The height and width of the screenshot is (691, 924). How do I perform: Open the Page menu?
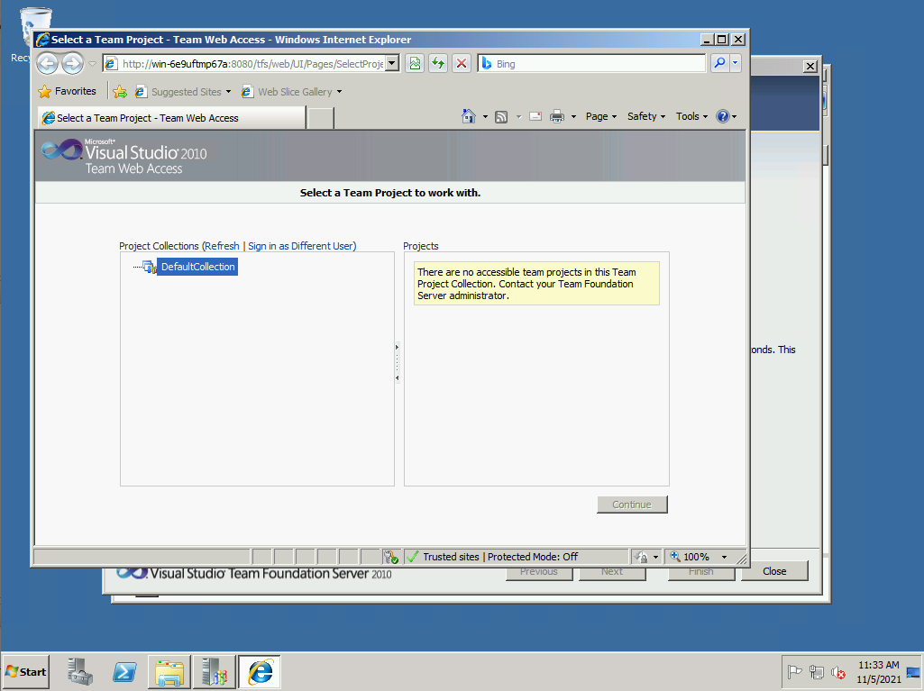pyautogui.click(x=600, y=116)
